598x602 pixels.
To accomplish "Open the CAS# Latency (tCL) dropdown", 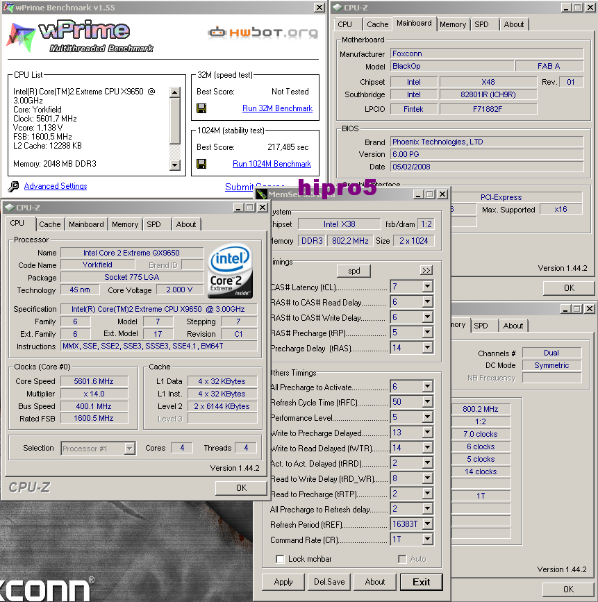I will pyautogui.click(x=427, y=286).
